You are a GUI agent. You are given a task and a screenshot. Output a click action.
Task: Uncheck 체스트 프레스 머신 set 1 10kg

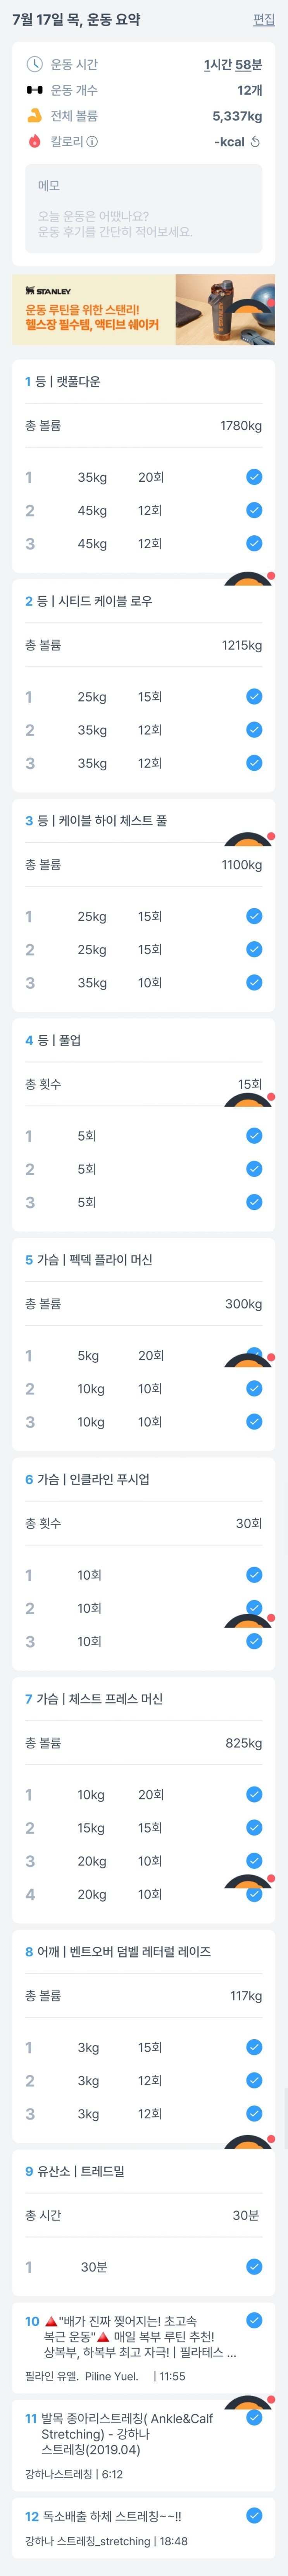coord(254,1795)
